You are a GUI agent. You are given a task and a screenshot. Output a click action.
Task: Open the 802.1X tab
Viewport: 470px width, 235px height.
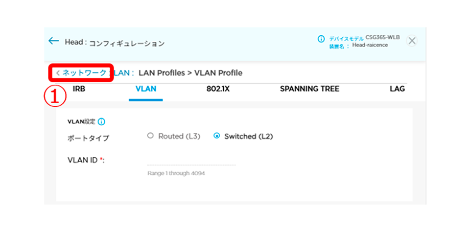tap(218, 89)
